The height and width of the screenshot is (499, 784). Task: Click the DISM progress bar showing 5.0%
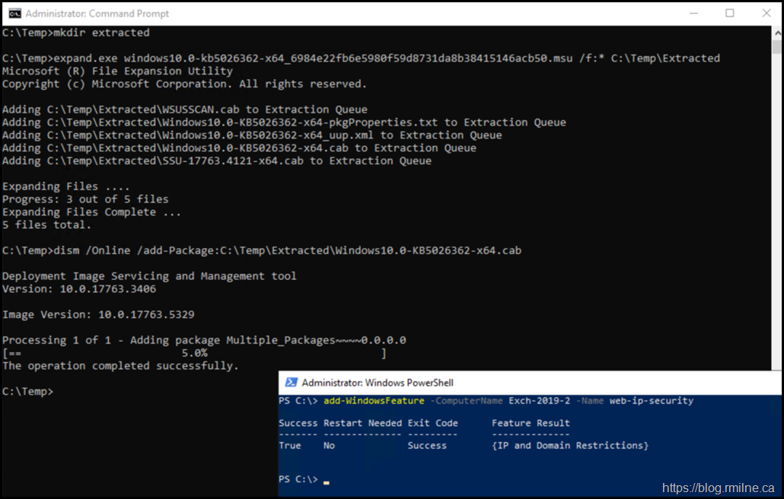point(194,353)
